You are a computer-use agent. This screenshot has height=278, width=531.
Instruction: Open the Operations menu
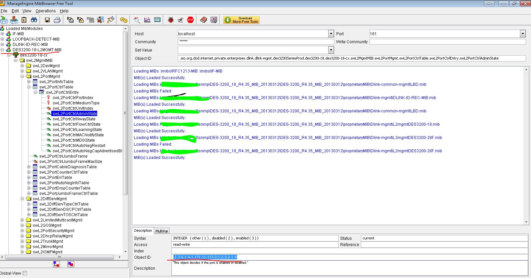46,11
